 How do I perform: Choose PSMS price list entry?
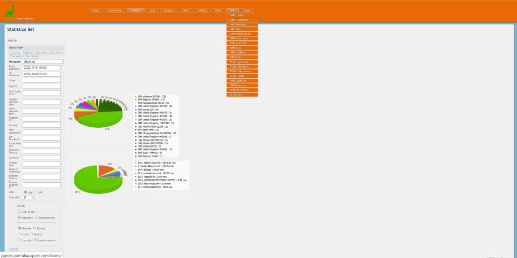pos(242,62)
